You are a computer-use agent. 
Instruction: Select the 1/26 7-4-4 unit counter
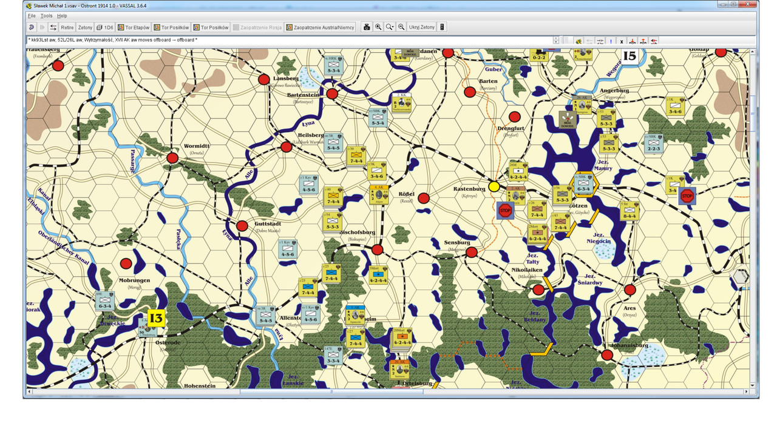tap(537, 210)
